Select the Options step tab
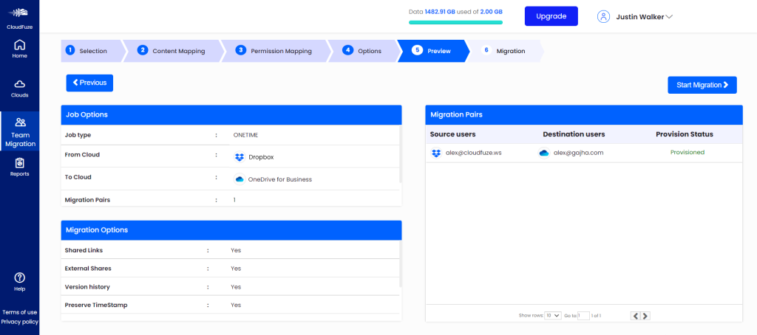Viewport: 757px width, 335px height. 363,51
